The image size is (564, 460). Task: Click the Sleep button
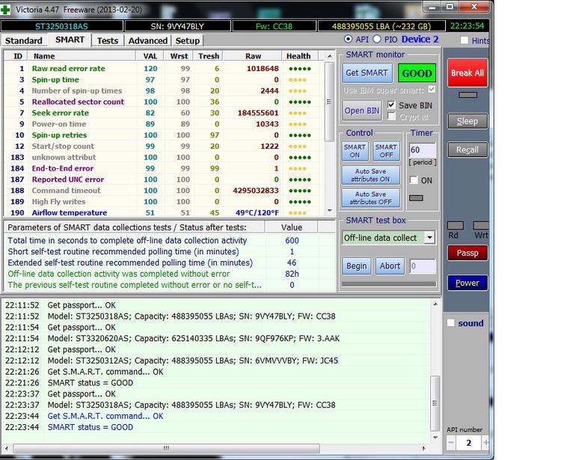click(468, 121)
